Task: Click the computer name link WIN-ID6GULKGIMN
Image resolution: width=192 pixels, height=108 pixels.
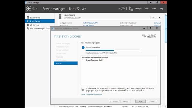Action: click(91, 23)
